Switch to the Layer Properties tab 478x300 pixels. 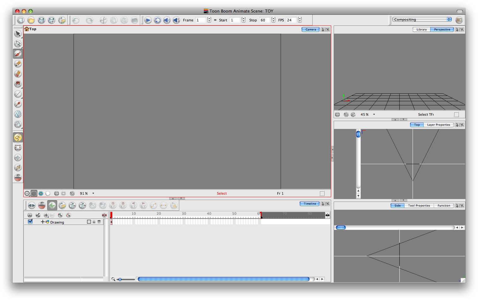click(438, 125)
